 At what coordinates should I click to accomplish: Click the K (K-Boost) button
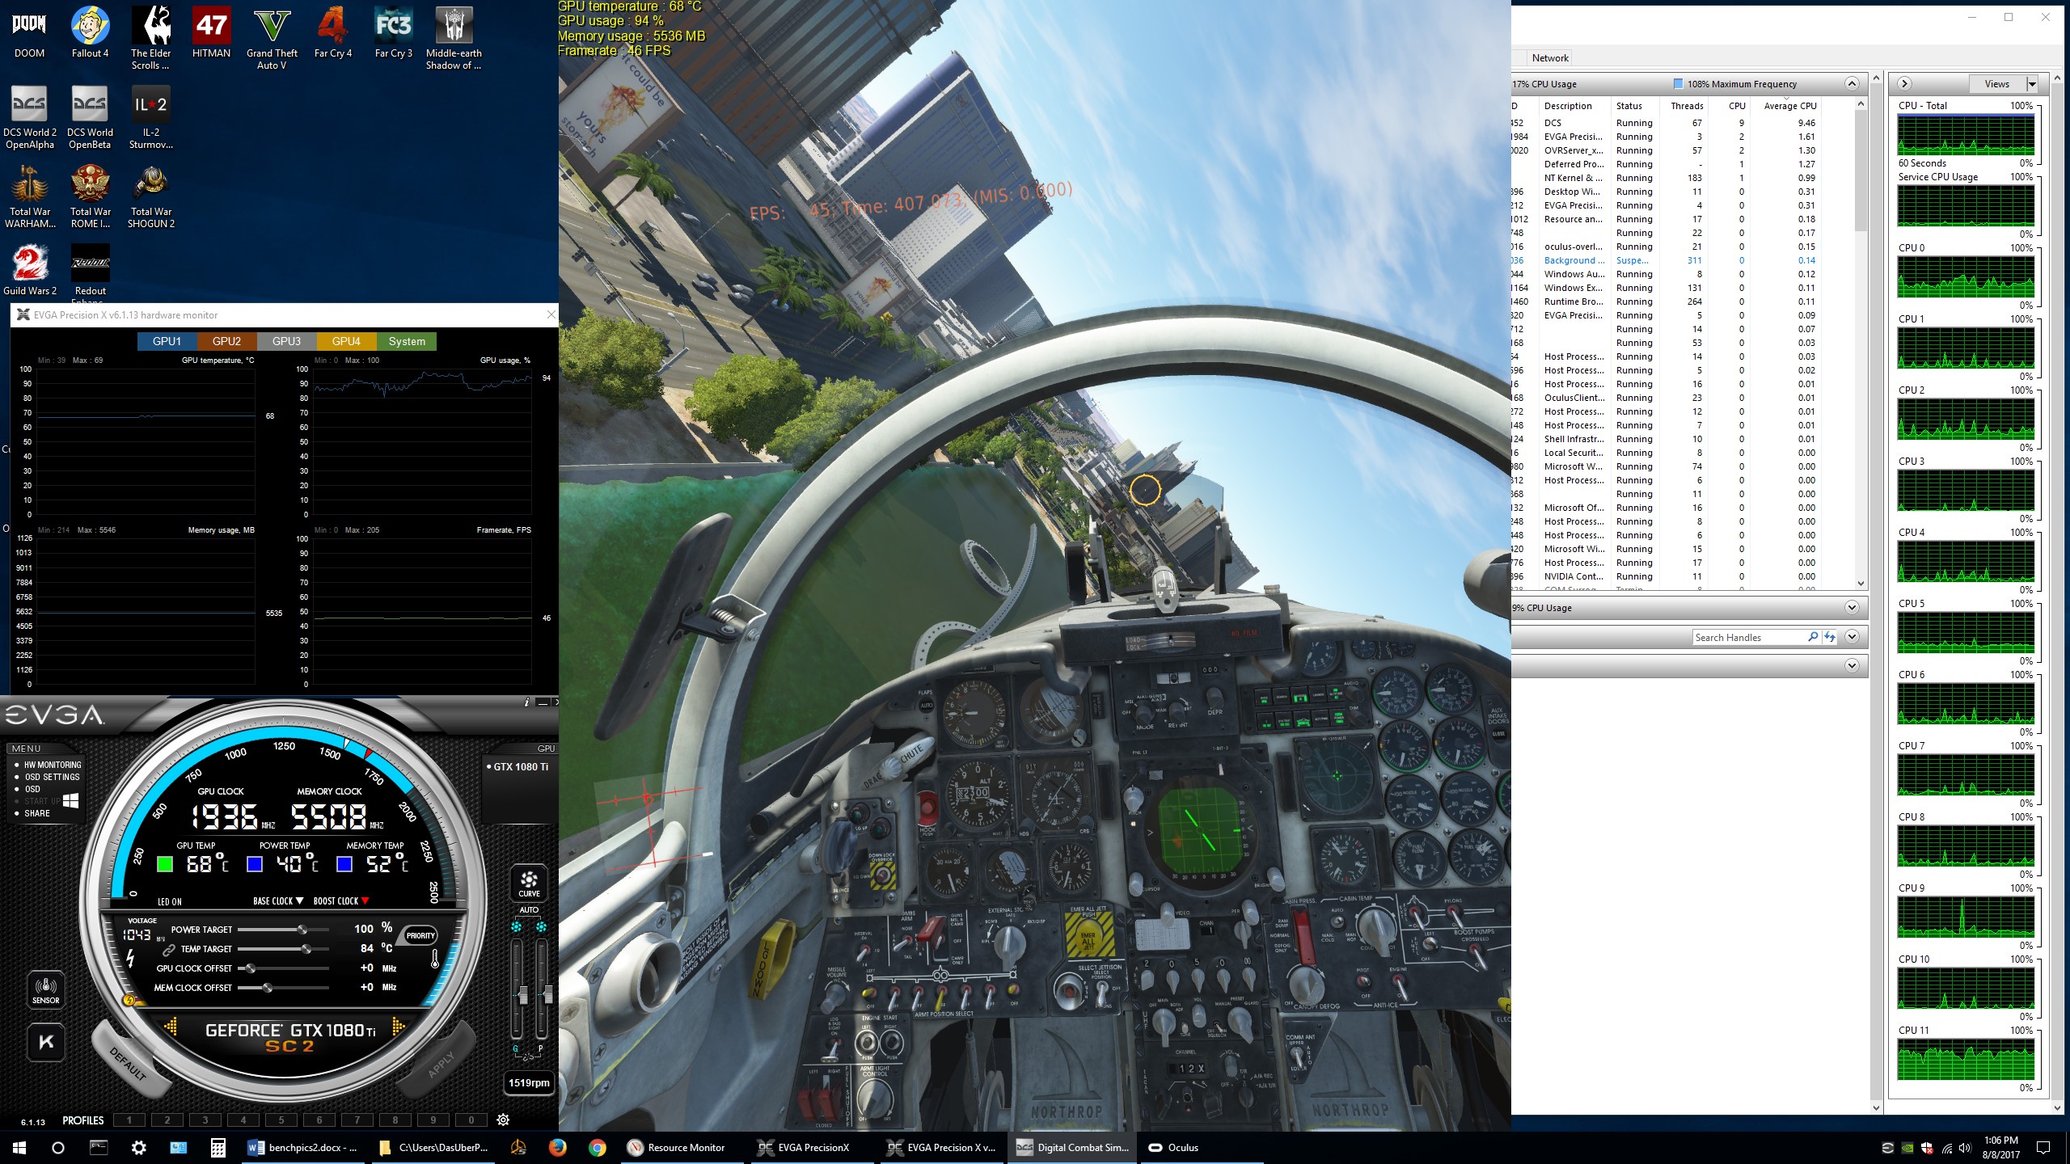click(46, 1042)
